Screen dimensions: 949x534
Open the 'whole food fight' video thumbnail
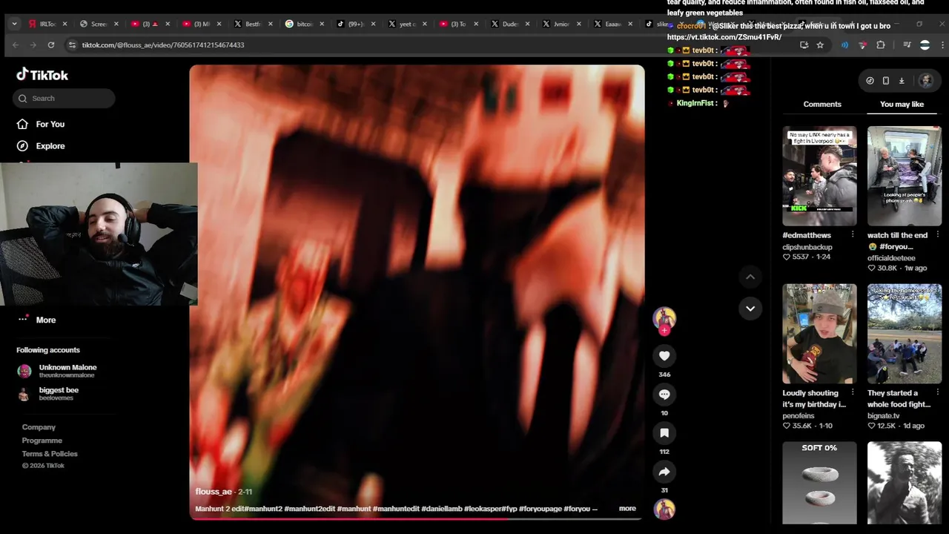tap(905, 334)
